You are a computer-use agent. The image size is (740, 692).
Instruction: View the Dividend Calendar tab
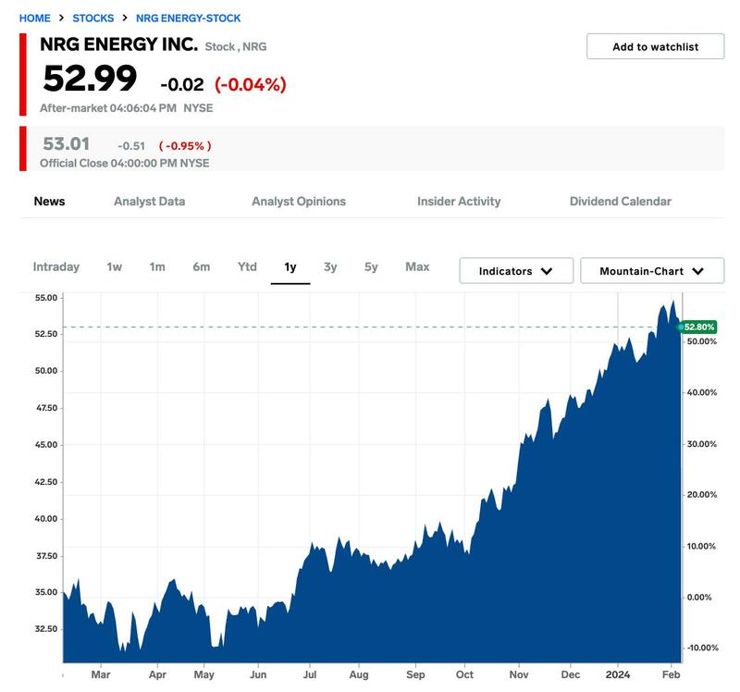coord(620,201)
